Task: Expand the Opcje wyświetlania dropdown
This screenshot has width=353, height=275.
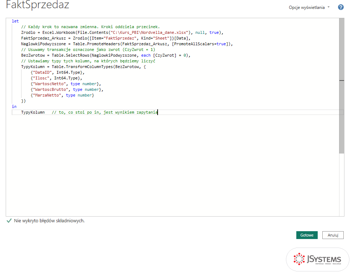Action: tap(309, 7)
